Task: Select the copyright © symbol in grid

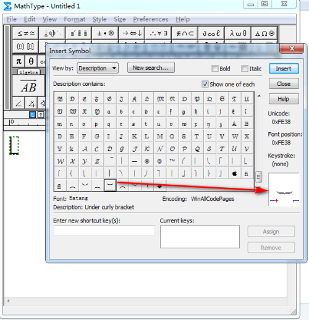Action: [x=159, y=161]
